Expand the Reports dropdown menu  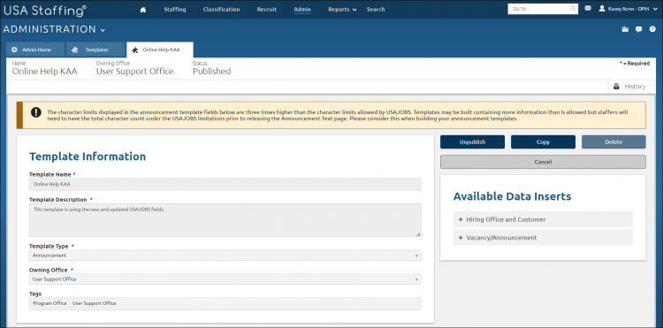[x=342, y=10]
